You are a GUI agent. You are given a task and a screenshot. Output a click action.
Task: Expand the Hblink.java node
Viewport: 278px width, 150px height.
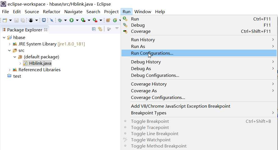(x=20, y=63)
